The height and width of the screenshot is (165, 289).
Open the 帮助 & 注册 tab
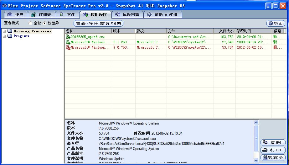pos(163,15)
